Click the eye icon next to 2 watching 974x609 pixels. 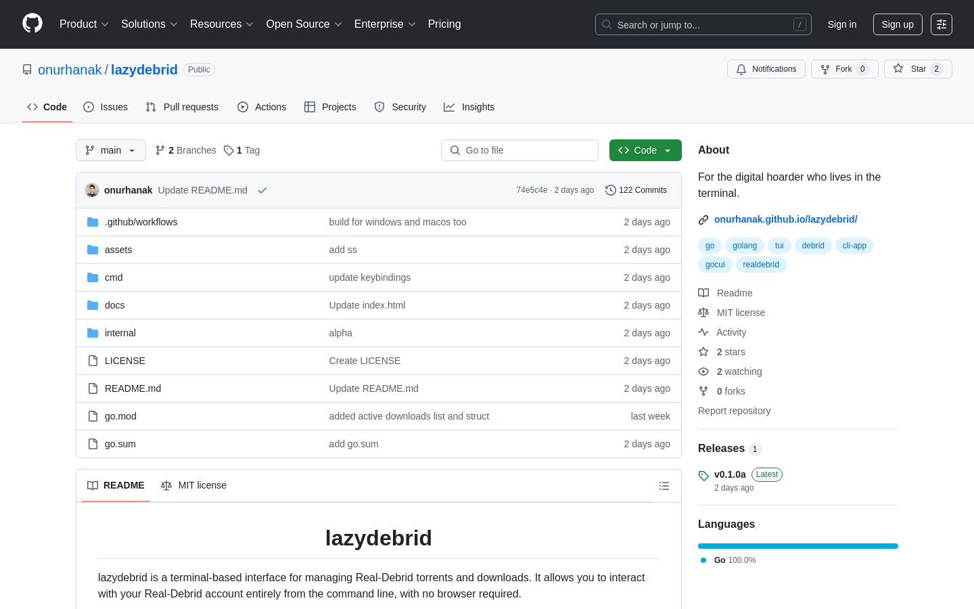pos(703,371)
